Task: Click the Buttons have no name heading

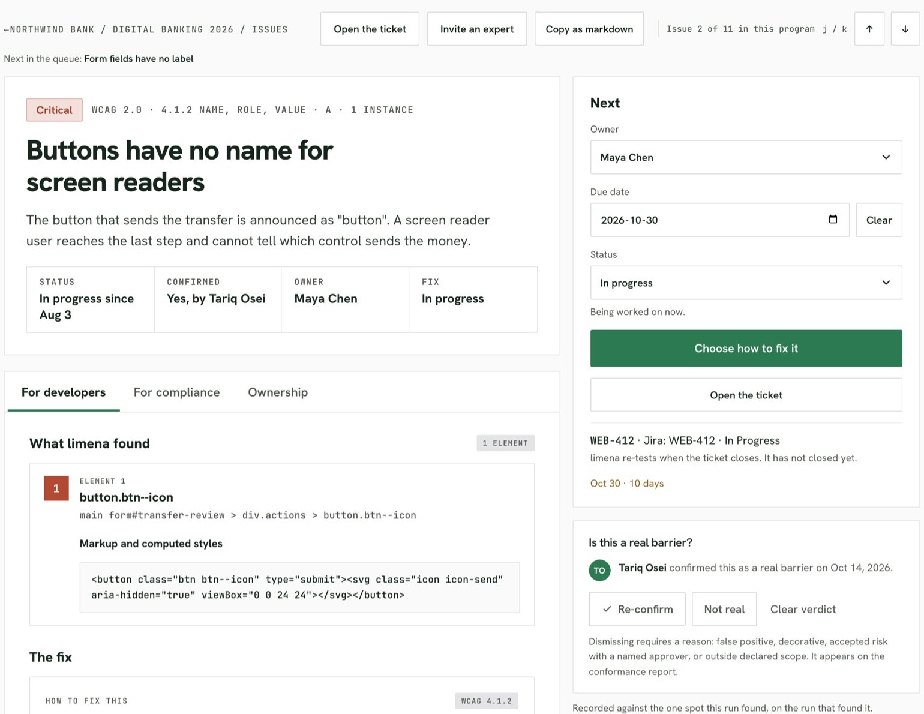Action: pos(179,166)
